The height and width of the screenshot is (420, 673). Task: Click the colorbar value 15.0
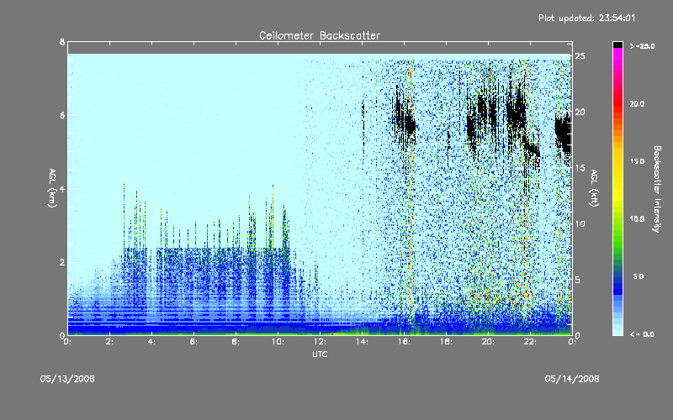pyautogui.click(x=637, y=161)
